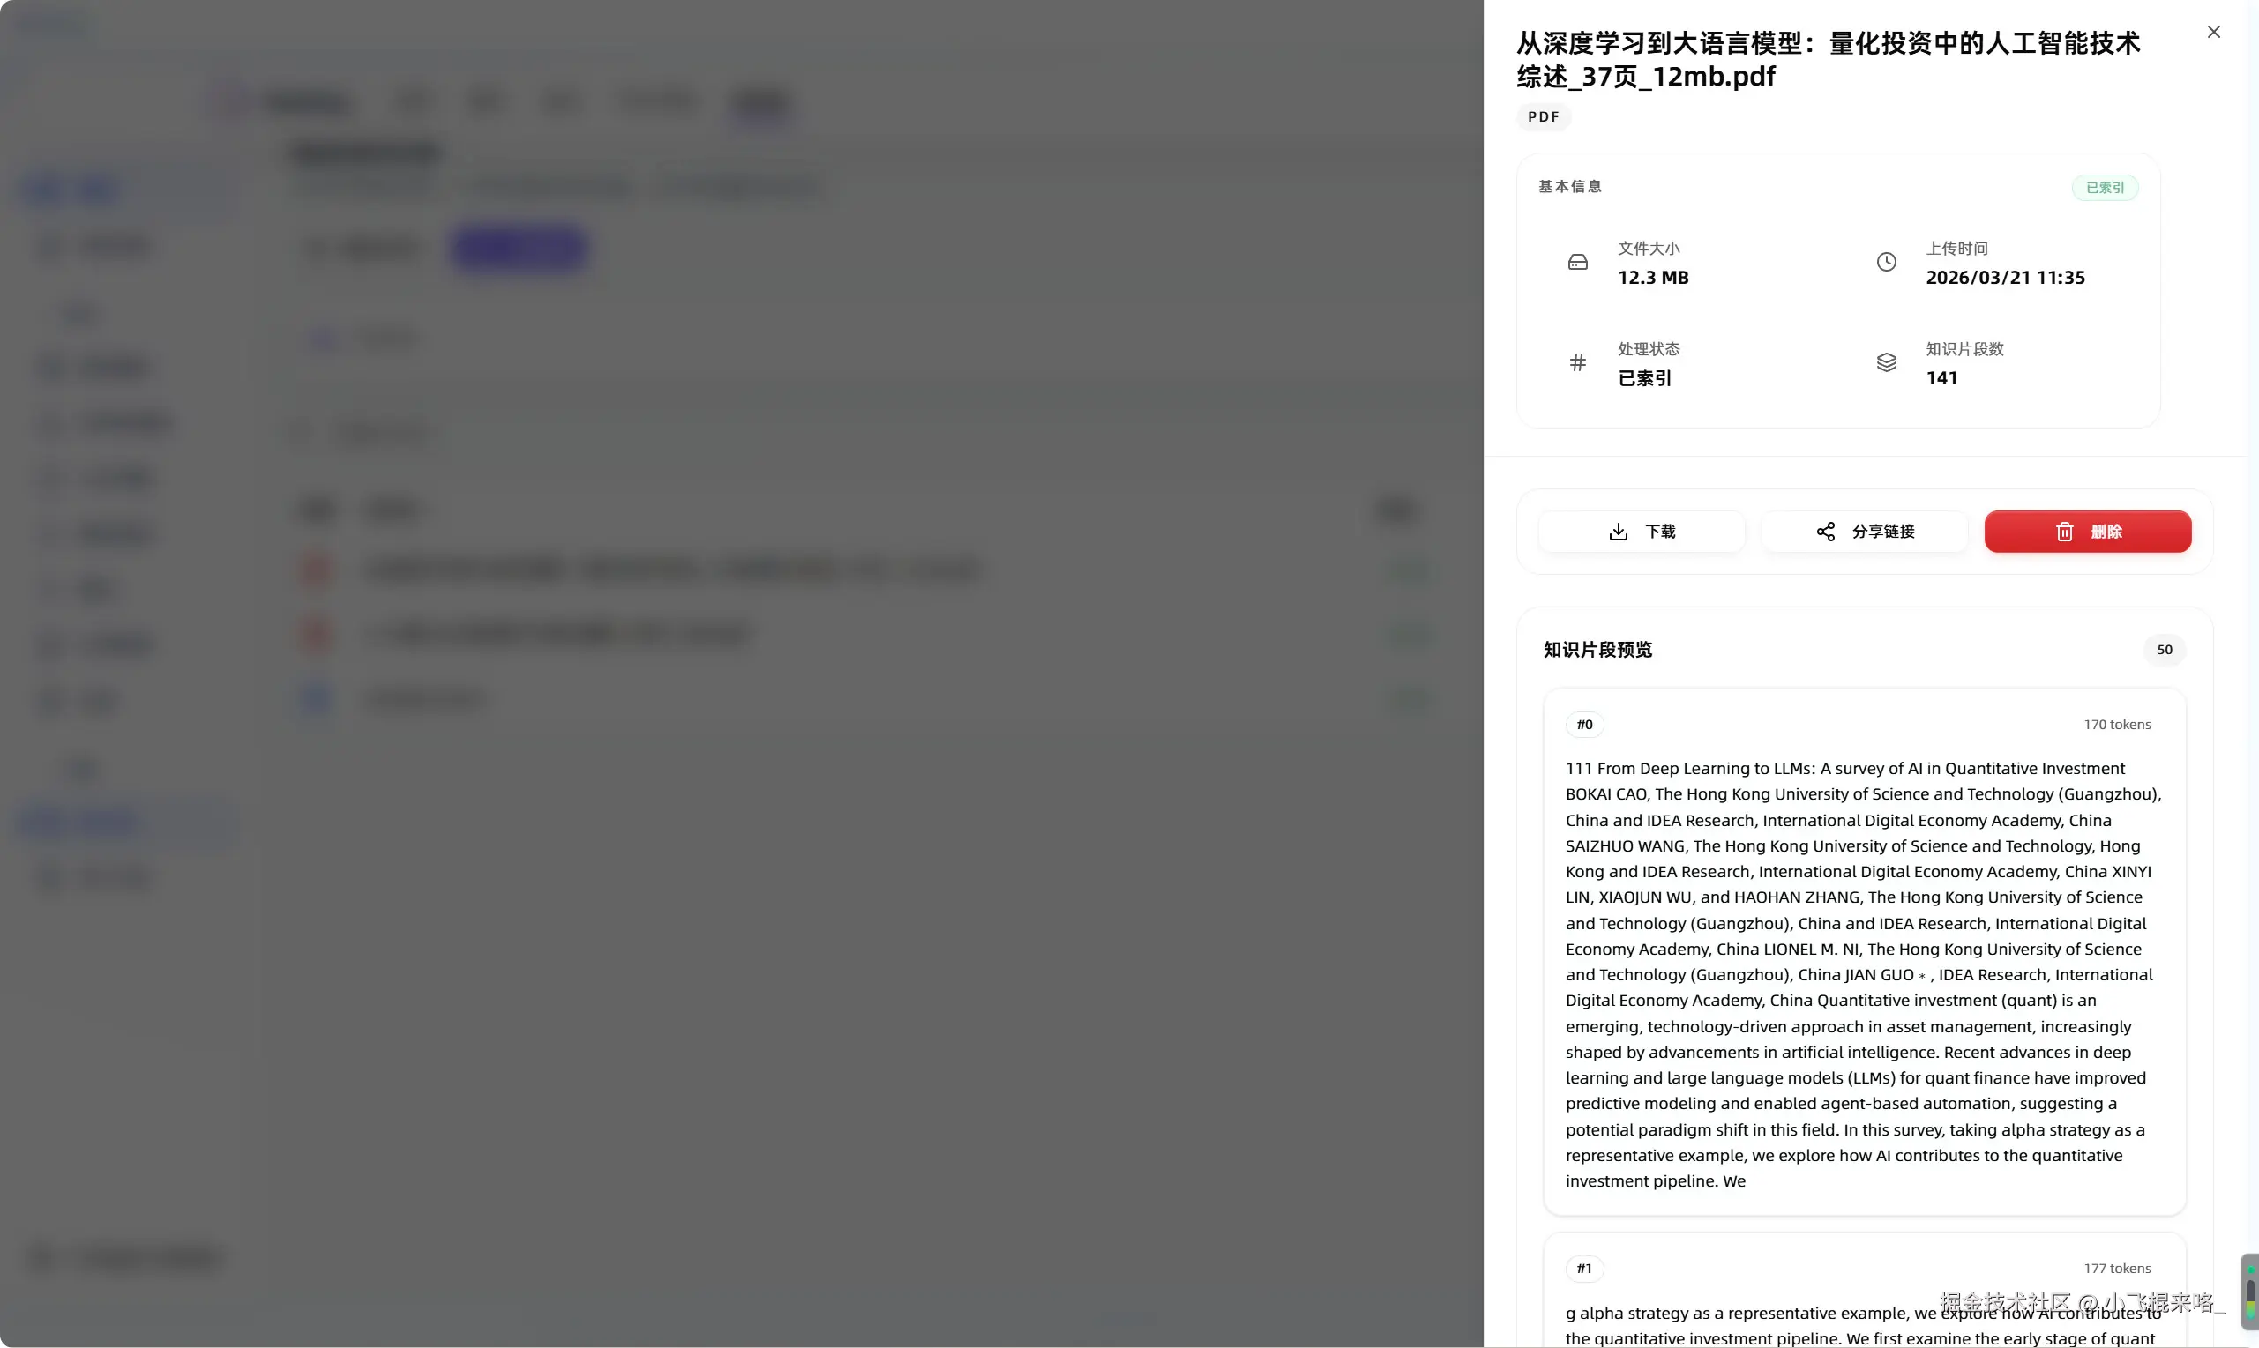2259x1348 pixels.
Task: Select the #1 fragment index chip
Action: 1584,1268
